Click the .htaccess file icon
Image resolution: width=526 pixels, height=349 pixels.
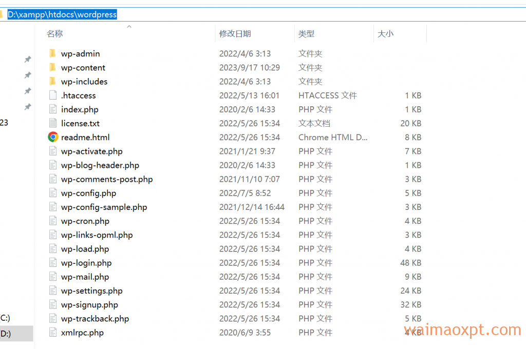53,95
